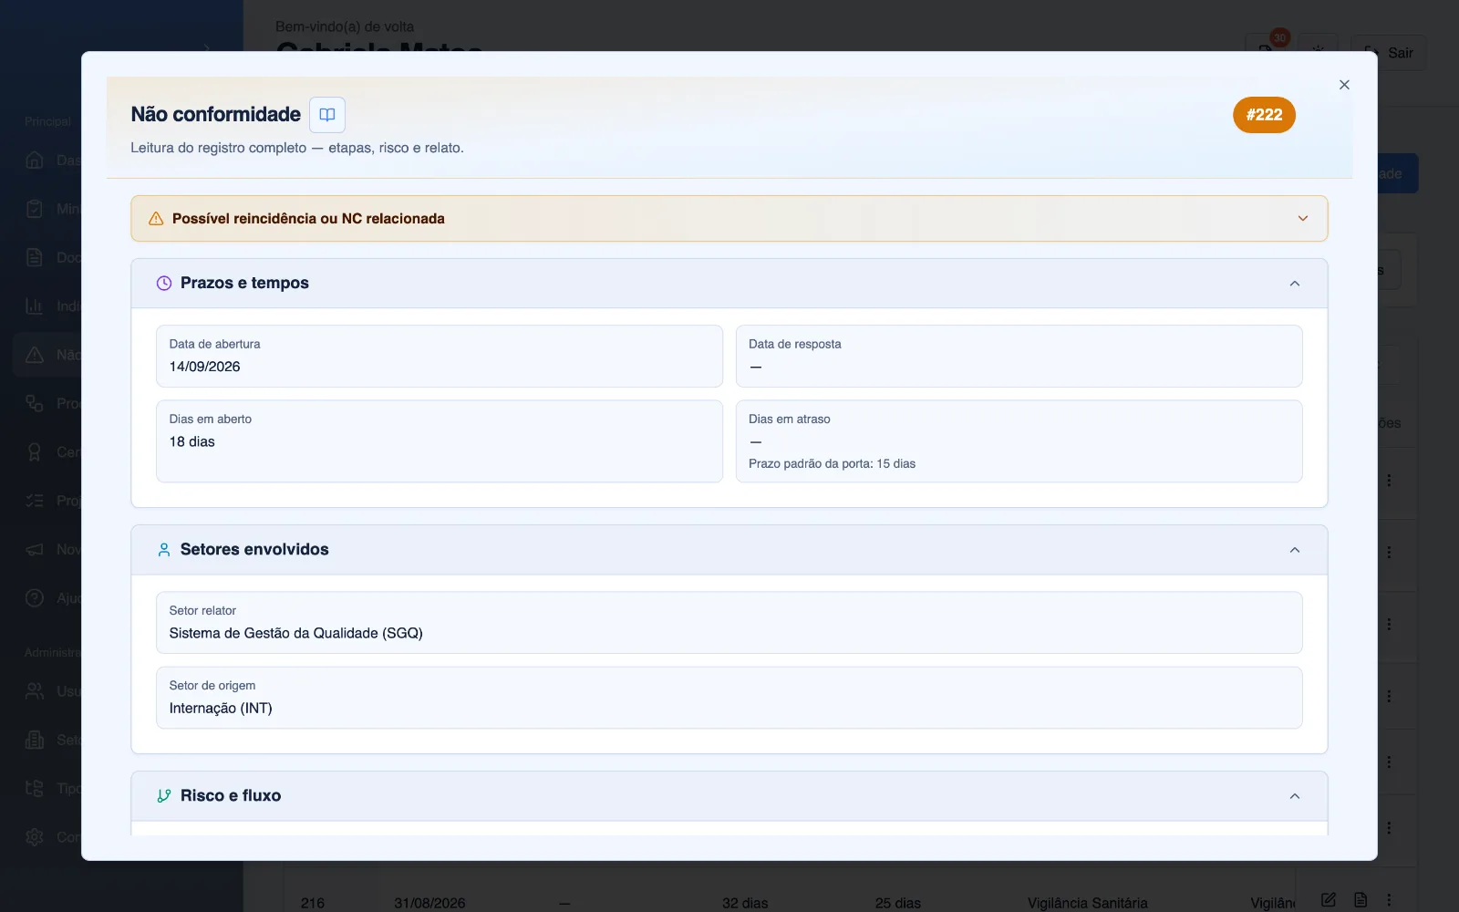Expand the Possível reincidência warning banner

pyautogui.click(x=729, y=219)
